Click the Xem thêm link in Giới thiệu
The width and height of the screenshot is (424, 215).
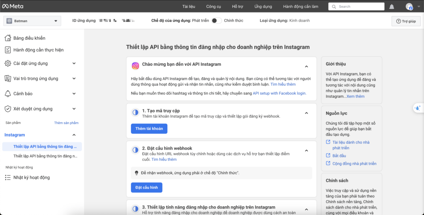[x=356, y=96]
